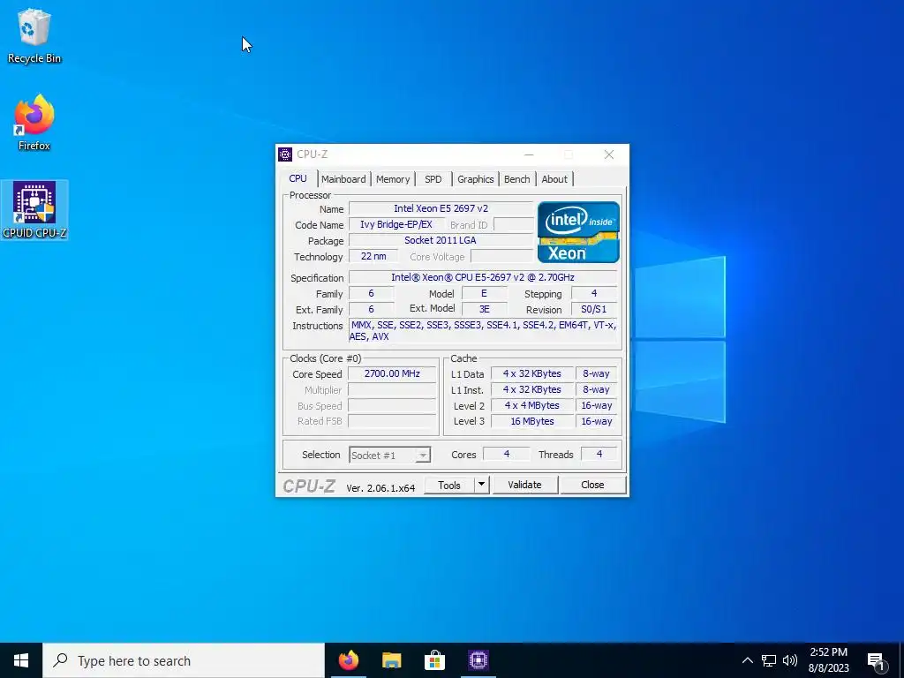Close CPU-Z with the X button
The image size is (904, 678).
[x=609, y=154]
